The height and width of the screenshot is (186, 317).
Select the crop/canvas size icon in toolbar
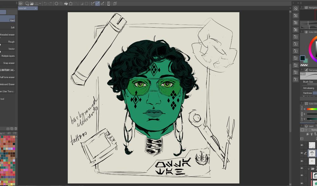point(71,3)
